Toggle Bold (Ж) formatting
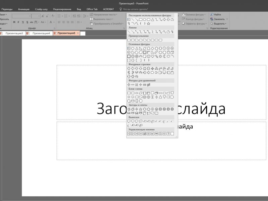 coord(14,22)
